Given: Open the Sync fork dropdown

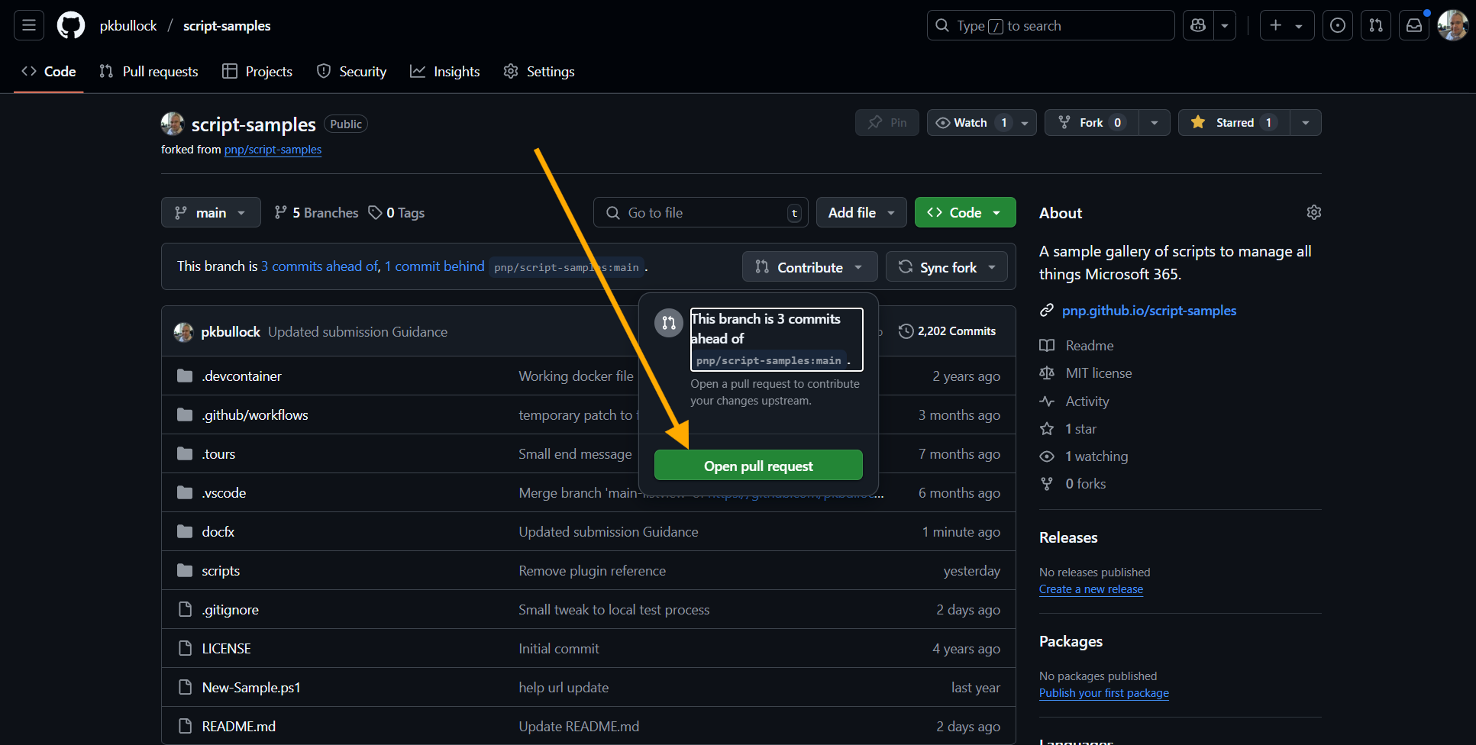Looking at the screenshot, I should [947, 267].
